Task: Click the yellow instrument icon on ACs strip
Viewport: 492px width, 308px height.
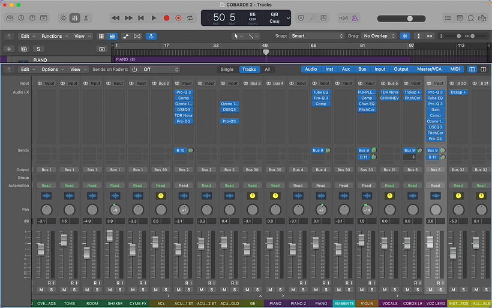Action: [161, 196]
